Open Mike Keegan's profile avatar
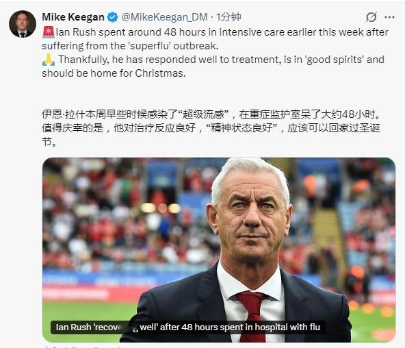Image resolution: width=405 pixels, height=348 pixels. (23, 24)
